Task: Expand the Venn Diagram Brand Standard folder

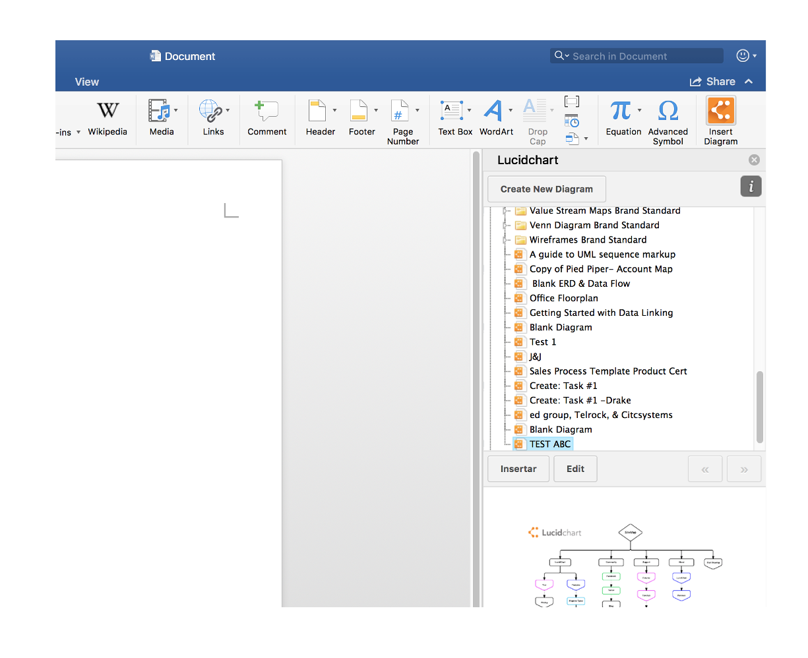Action: point(505,225)
